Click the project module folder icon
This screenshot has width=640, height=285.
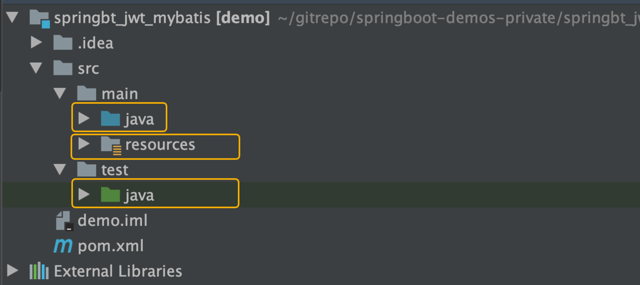coord(39,19)
